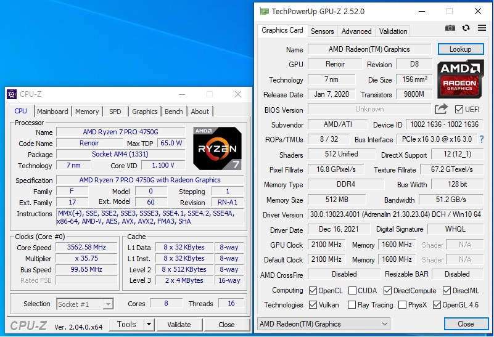Image resolution: width=494 pixels, height=337 pixels.
Task: Click the Validate button in CPU-Z
Action: (x=179, y=325)
